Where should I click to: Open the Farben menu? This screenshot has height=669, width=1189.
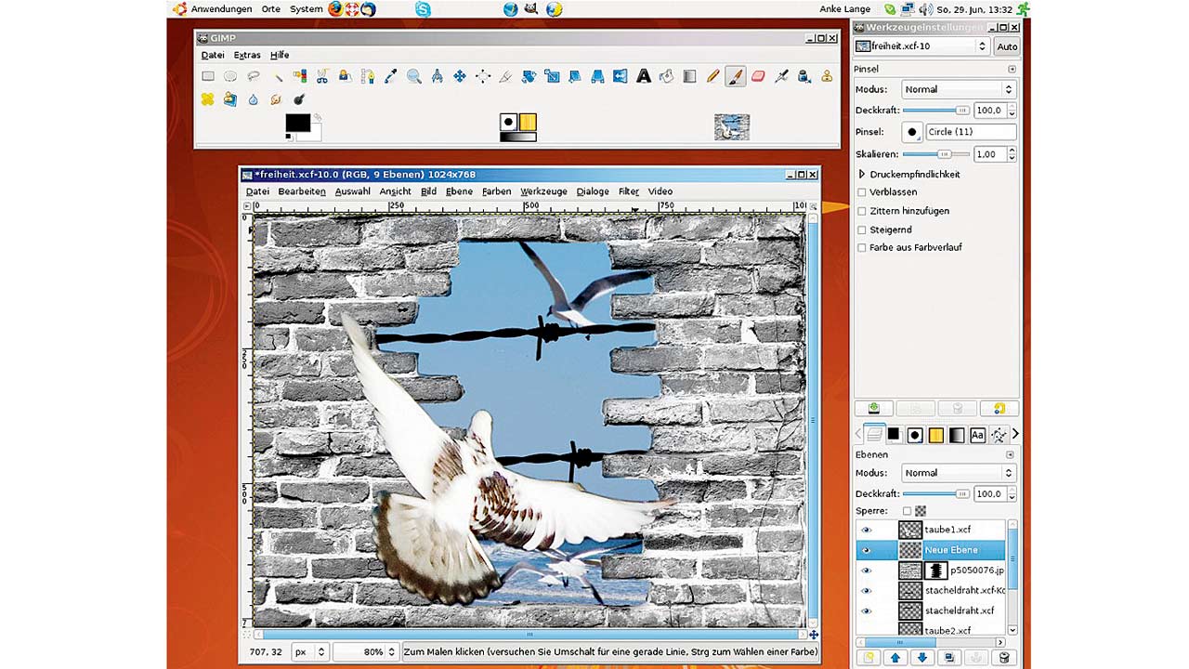(x=497, y=191)
